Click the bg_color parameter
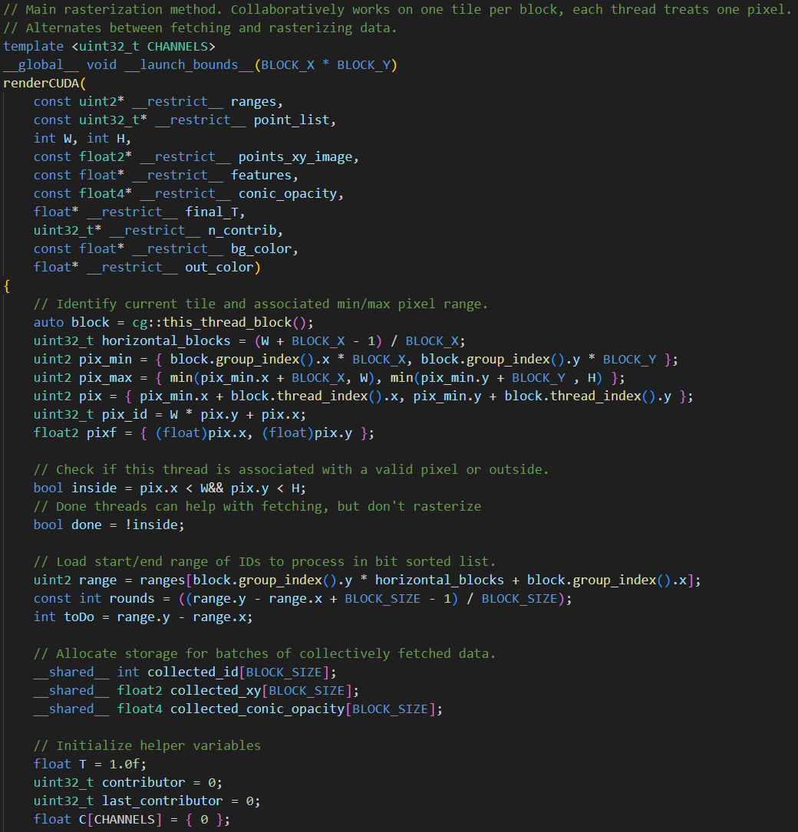The height and width of the screenshot is (832, 798). [x=261, y=248]
